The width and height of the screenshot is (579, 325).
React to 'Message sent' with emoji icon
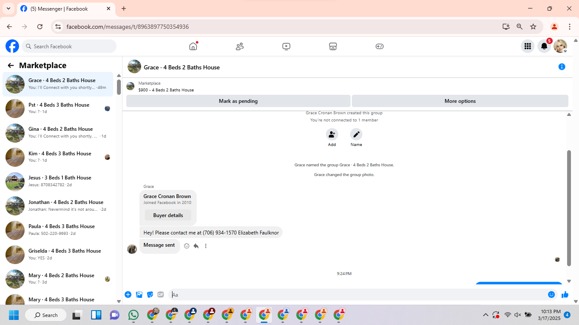click(187, 246)
